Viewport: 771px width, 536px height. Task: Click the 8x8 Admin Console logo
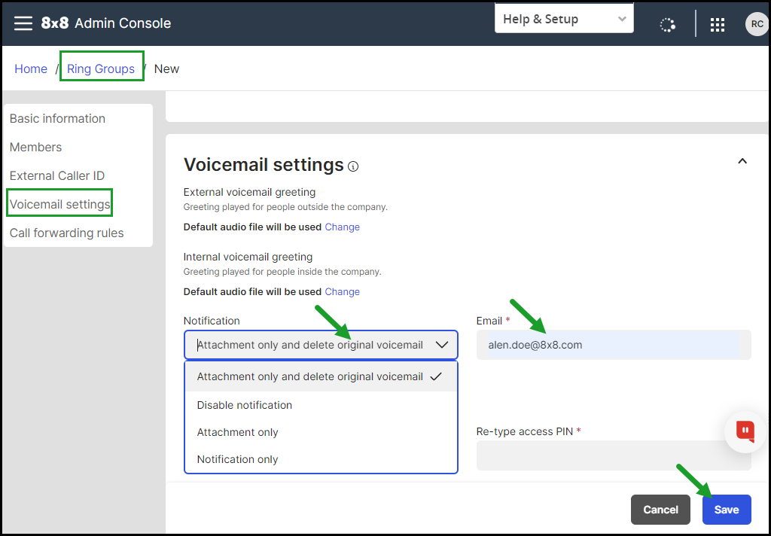106,23
